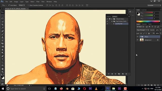Switch to the Channels tab
This screenshot has width=162, height=91.
tap(144, 24)
